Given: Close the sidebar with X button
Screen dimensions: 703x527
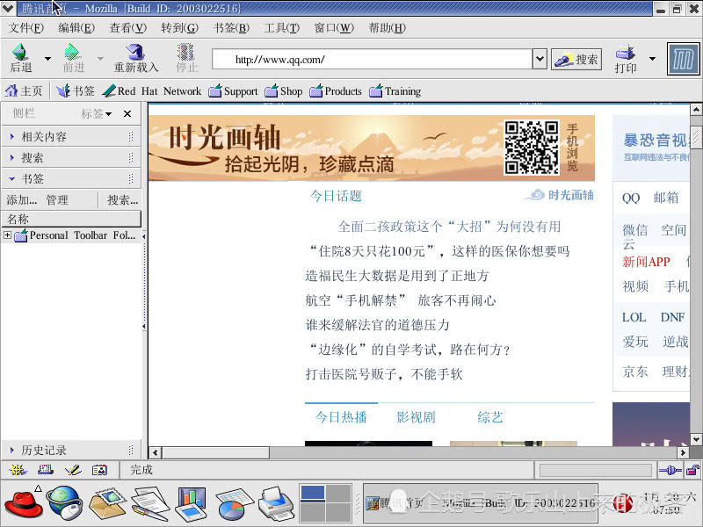Looking at the screenshot, I should pyautogui.click(x=127, y=114).
